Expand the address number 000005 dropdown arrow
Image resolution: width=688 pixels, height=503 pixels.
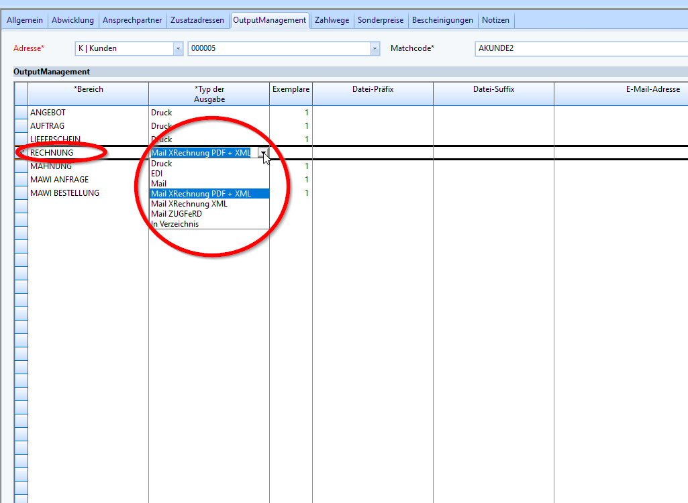[375, 48]
